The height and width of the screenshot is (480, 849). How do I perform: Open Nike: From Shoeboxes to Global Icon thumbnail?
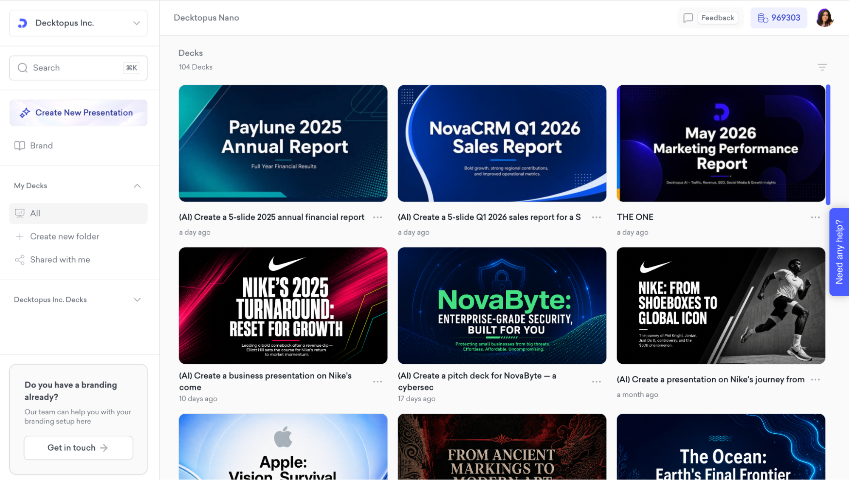pyautogui.click(x=721, y=306)
